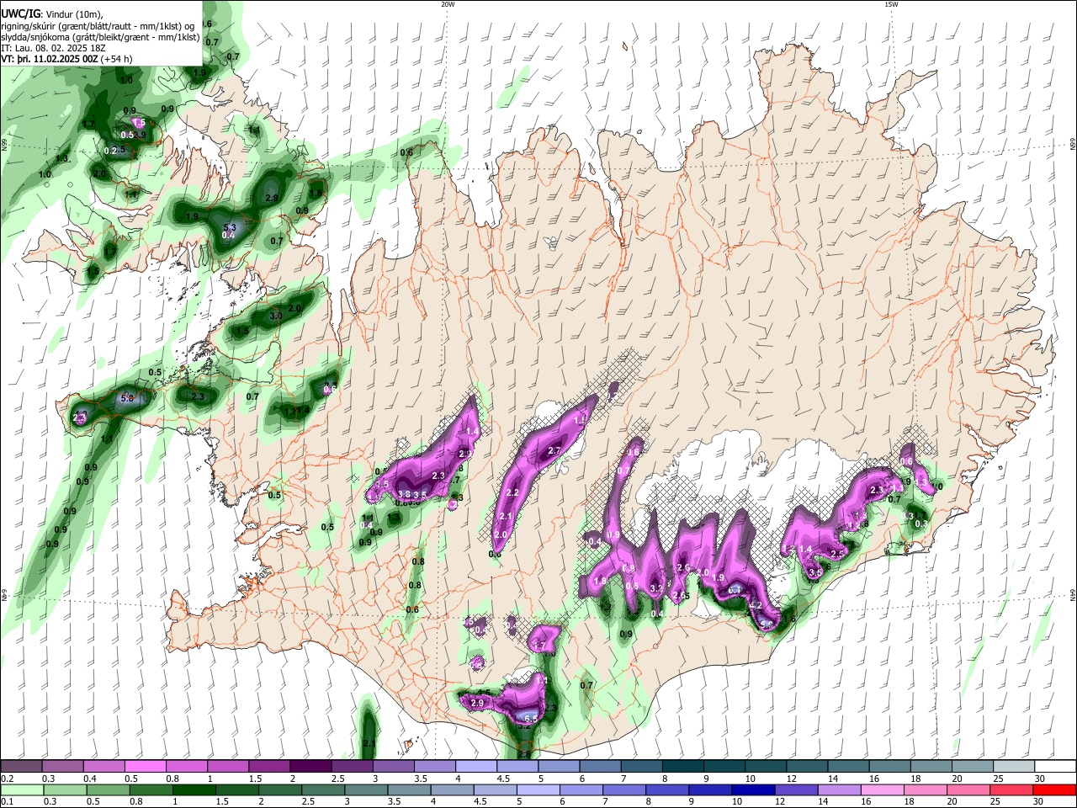Image resolution: width=1077 pixels, height=808 pixels.
Task: Pick the bright pink snow swatch labeled 0.5
Action: pyautogui.click(x=145, y=767)
